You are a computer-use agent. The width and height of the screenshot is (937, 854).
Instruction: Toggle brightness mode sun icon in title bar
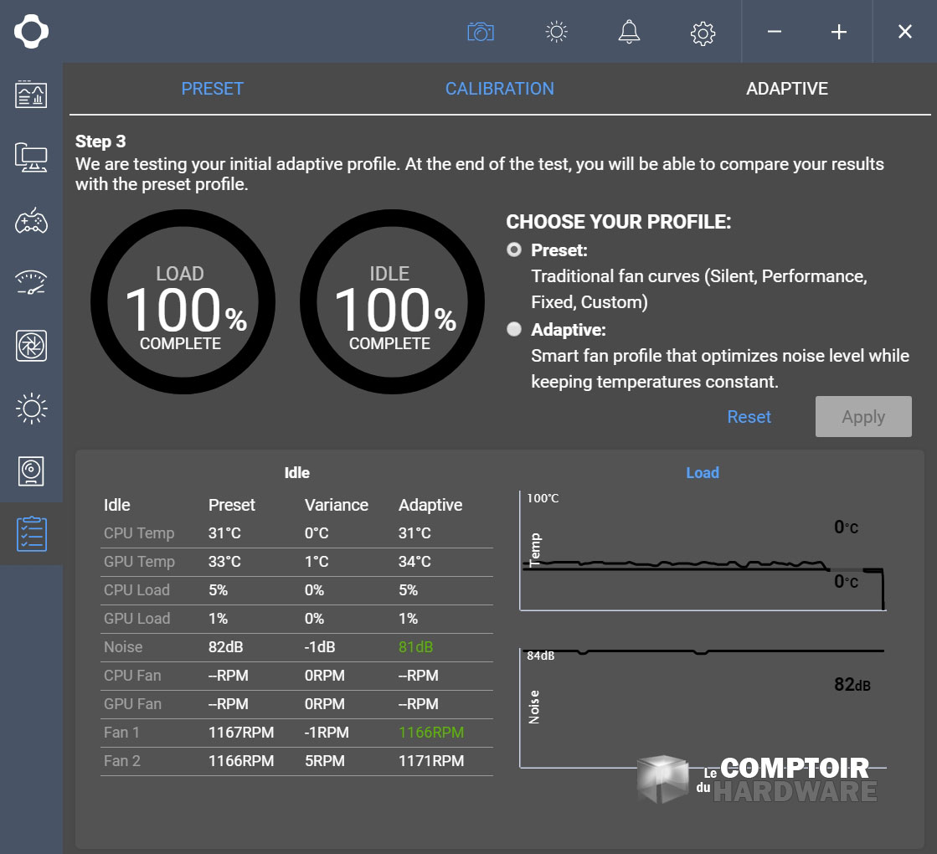click(556, 32)
